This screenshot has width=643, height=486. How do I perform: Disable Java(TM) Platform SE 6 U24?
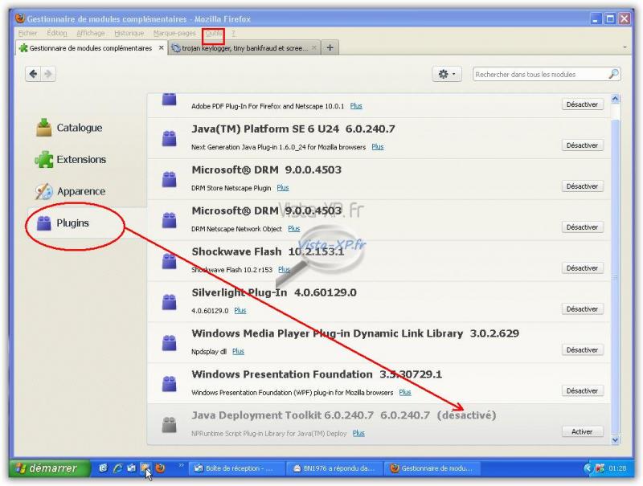(x=582, y=145)
